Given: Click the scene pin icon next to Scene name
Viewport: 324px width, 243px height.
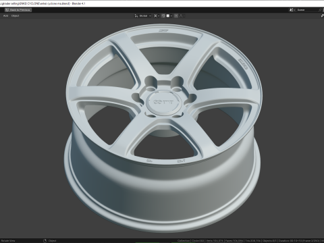Looking at the screenshot, I should click(x=320, y=10).
